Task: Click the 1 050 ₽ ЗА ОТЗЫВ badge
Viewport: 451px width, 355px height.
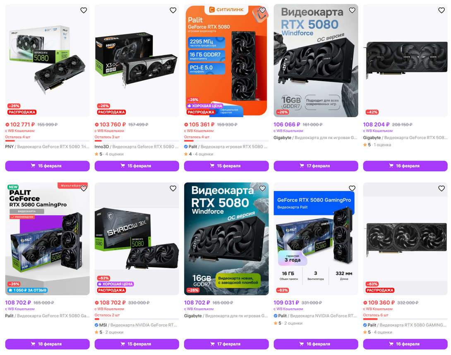Action: [x=28, y=290]
